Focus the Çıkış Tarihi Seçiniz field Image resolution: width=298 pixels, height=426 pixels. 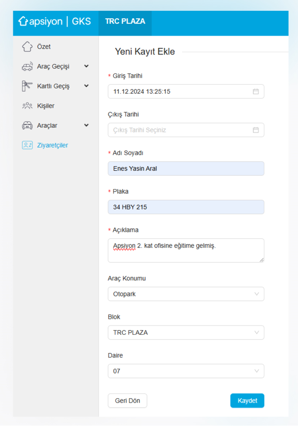point(186,130)
